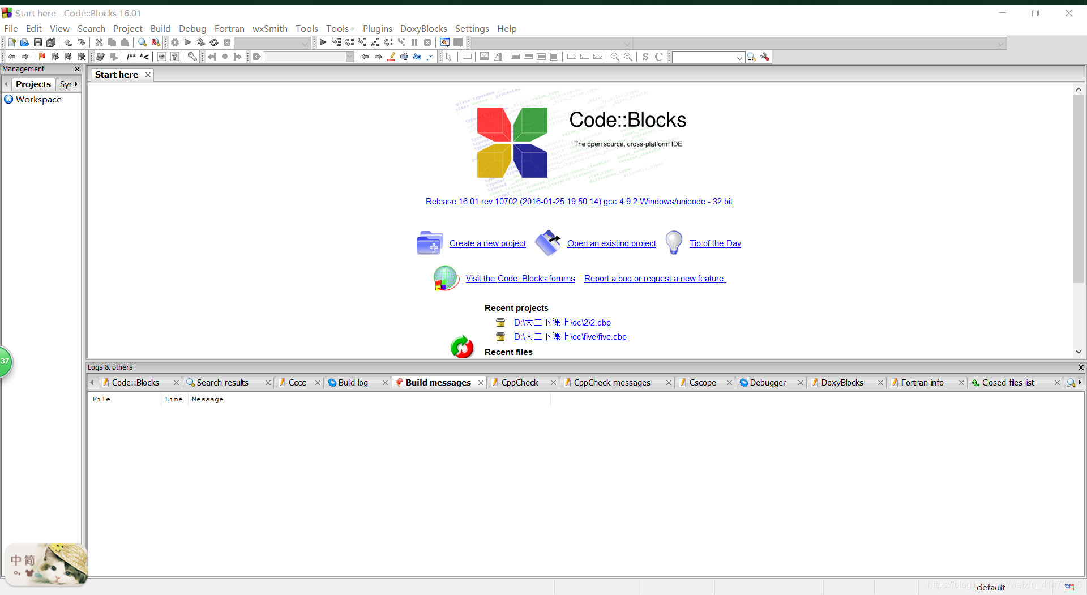
Task: Click the Rebuild recycle-arrows icon
Action: (x=214, y=42)
